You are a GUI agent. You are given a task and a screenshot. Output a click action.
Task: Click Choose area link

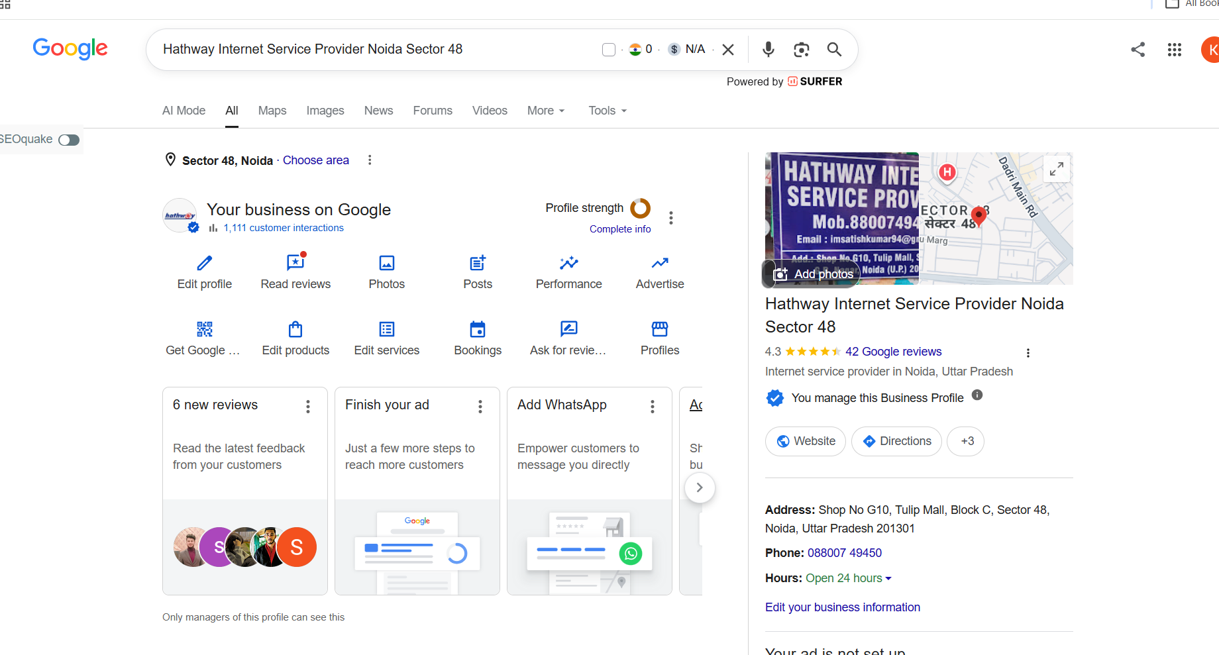coord(316,160)
